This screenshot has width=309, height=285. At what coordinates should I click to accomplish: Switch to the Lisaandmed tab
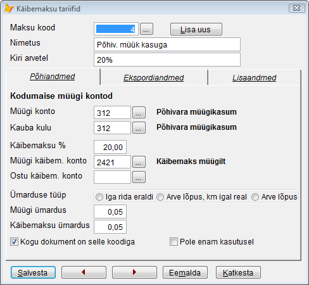click(x=254, y=77)
